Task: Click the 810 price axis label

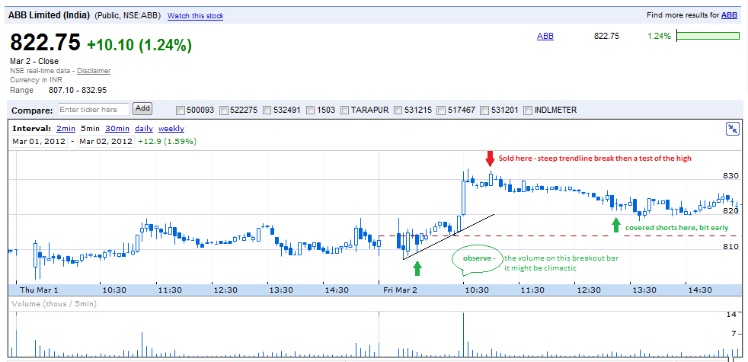Action: tap(730, 246)
